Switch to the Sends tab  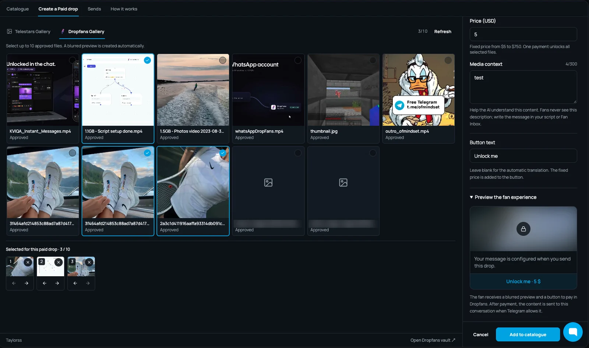[94, 9]
